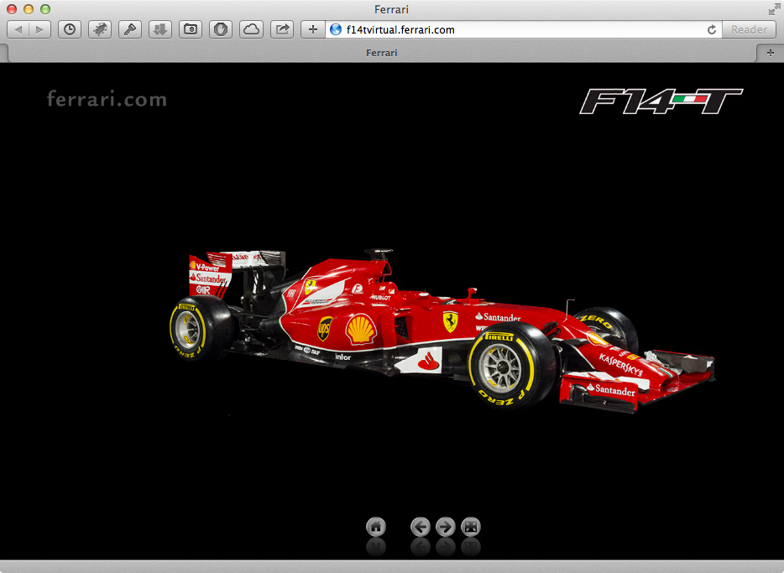Show iCloud tabs with the cloud icon
The image size is (784, 573).
[251, 29]
